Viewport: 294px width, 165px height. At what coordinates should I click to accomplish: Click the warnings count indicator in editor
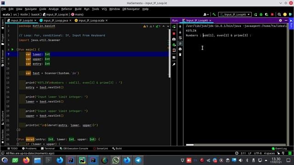pyautogui.click(x=146, y=26)
